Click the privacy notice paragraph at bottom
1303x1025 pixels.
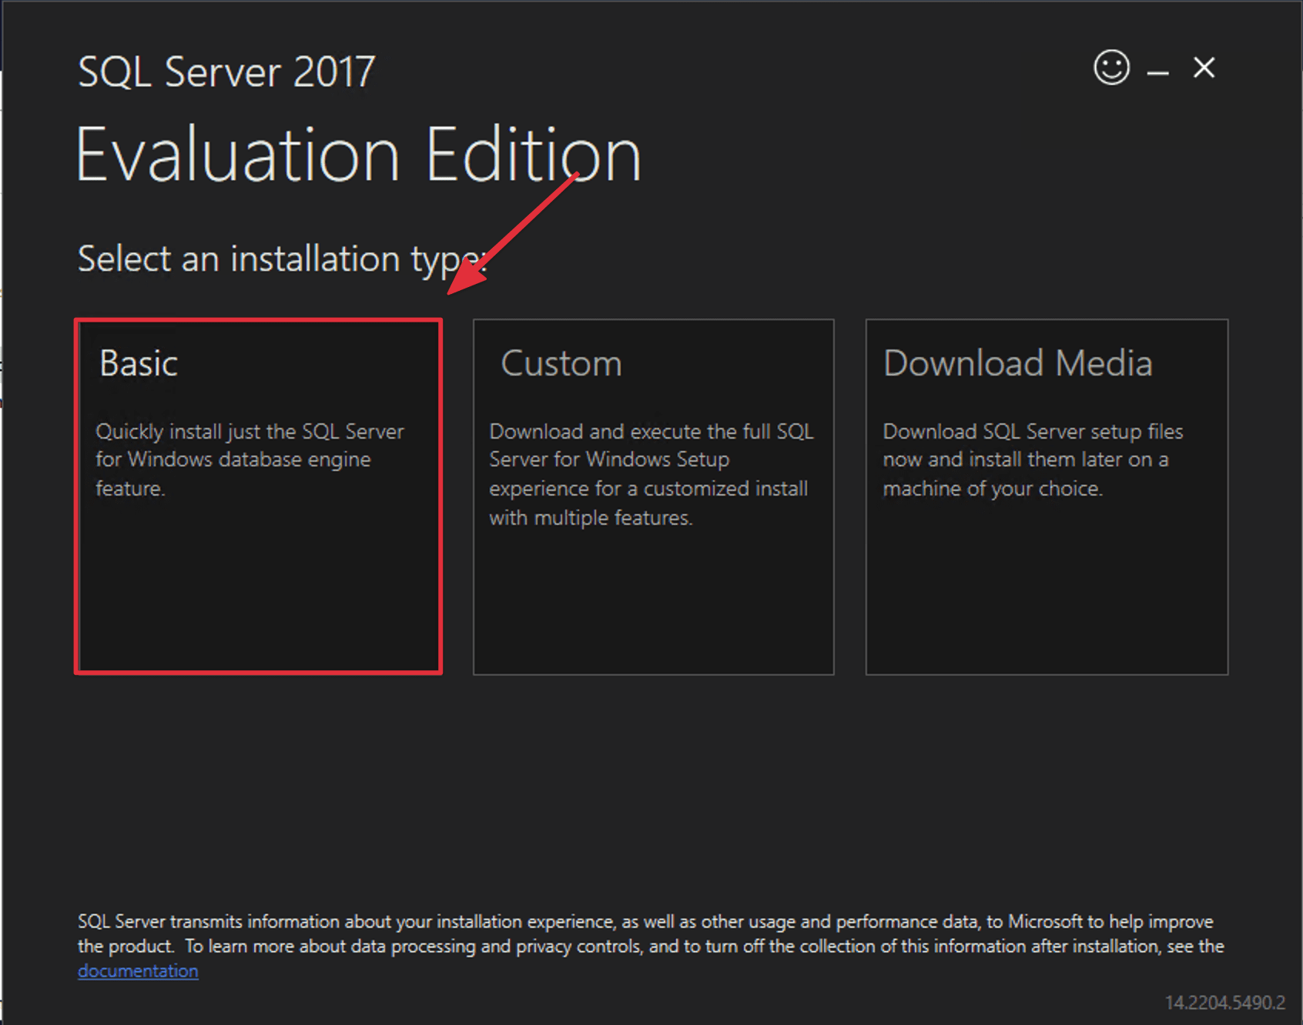(x=647, y=933)
